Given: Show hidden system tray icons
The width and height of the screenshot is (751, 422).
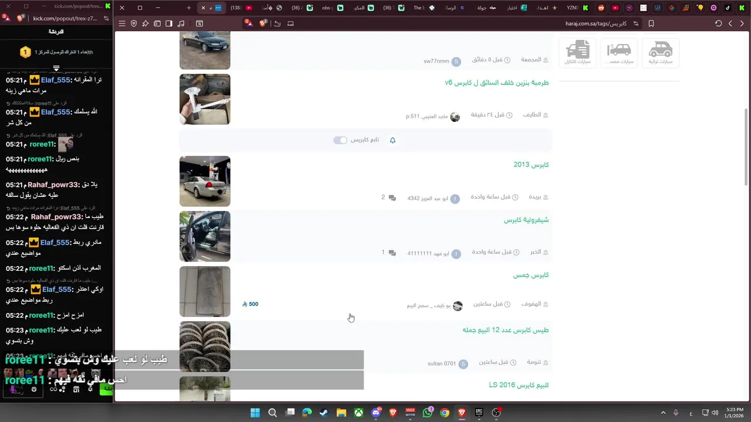Looking at the screenshot, I should point(663,413).
